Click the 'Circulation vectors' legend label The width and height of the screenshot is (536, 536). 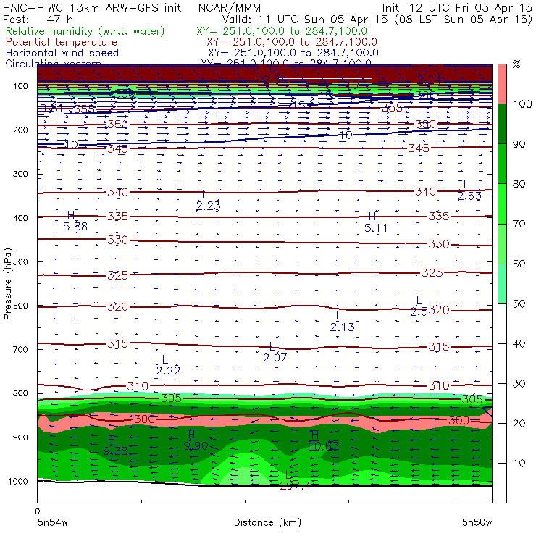click(x=53, y=63)
